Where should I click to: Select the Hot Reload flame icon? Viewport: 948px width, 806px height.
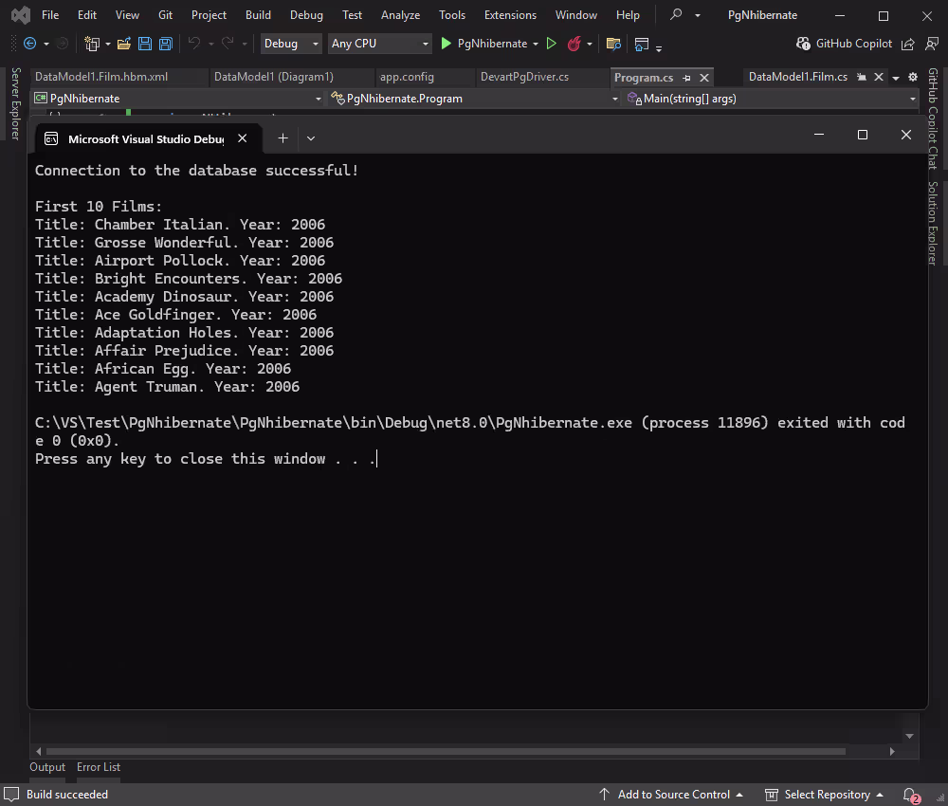click(x=575, y=44)
